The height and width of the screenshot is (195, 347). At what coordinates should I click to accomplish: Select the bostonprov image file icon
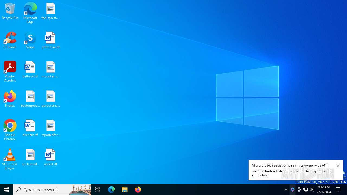click(x=30, y=99)
